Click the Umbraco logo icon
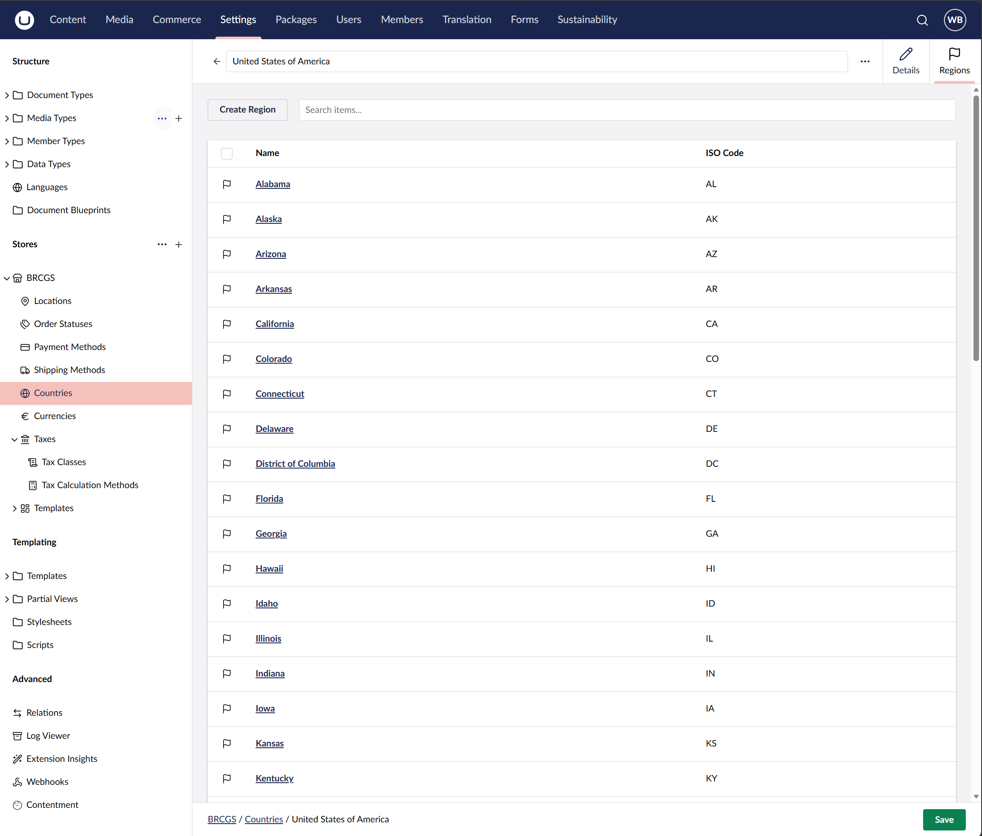Viewport: 982px width, 836px height. (x=24, y=20)
